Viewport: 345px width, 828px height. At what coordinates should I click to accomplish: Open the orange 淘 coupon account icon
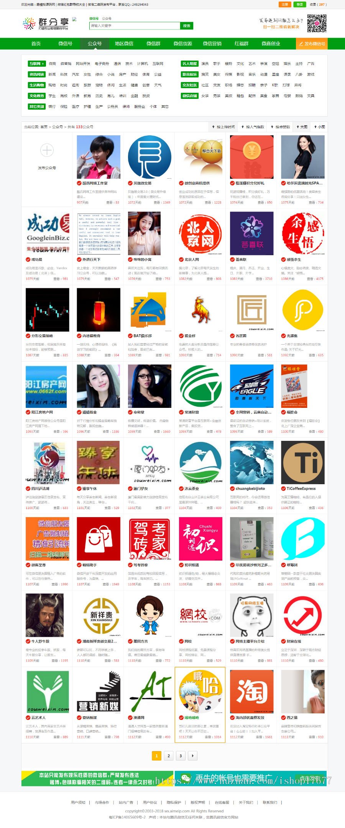point(252,692)
